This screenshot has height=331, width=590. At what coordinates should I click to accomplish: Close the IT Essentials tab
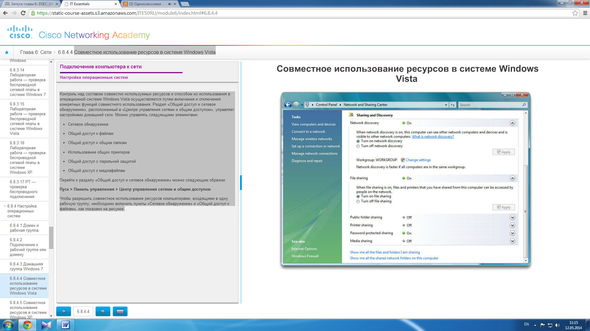(x=116, y=4)
